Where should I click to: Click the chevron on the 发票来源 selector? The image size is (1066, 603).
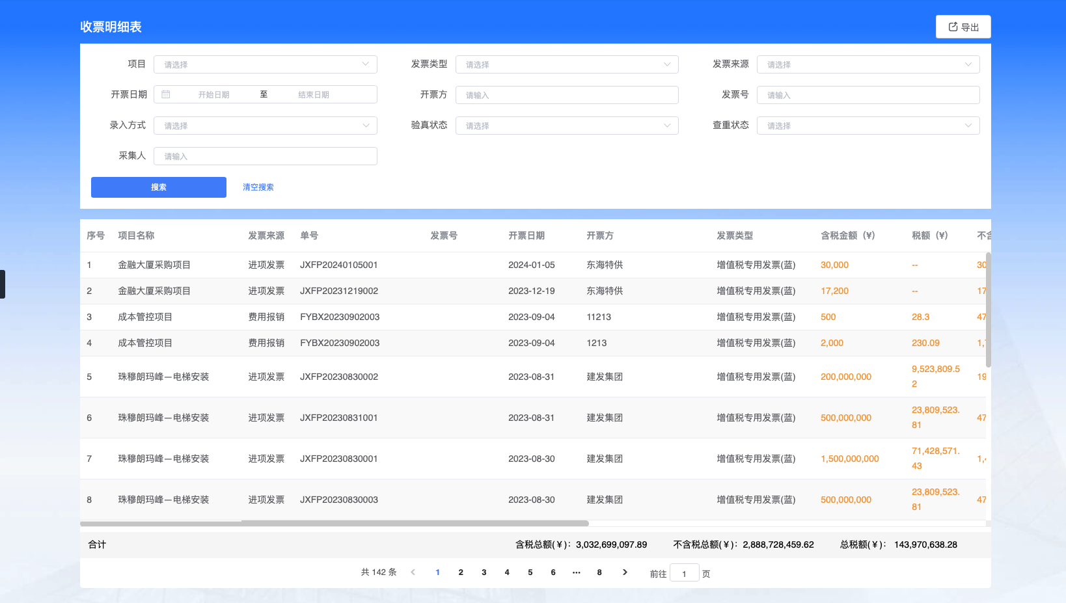[968, 64]
